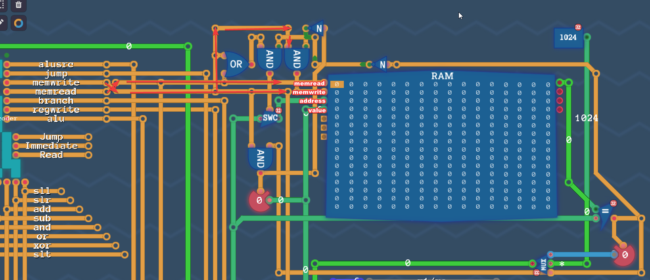Click the regwrite wire label
The width and height of the screenshot is (650, 280).
point(56,110)
